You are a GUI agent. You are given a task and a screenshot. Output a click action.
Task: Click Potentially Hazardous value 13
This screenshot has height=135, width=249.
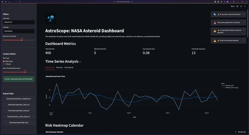[193, 53]
